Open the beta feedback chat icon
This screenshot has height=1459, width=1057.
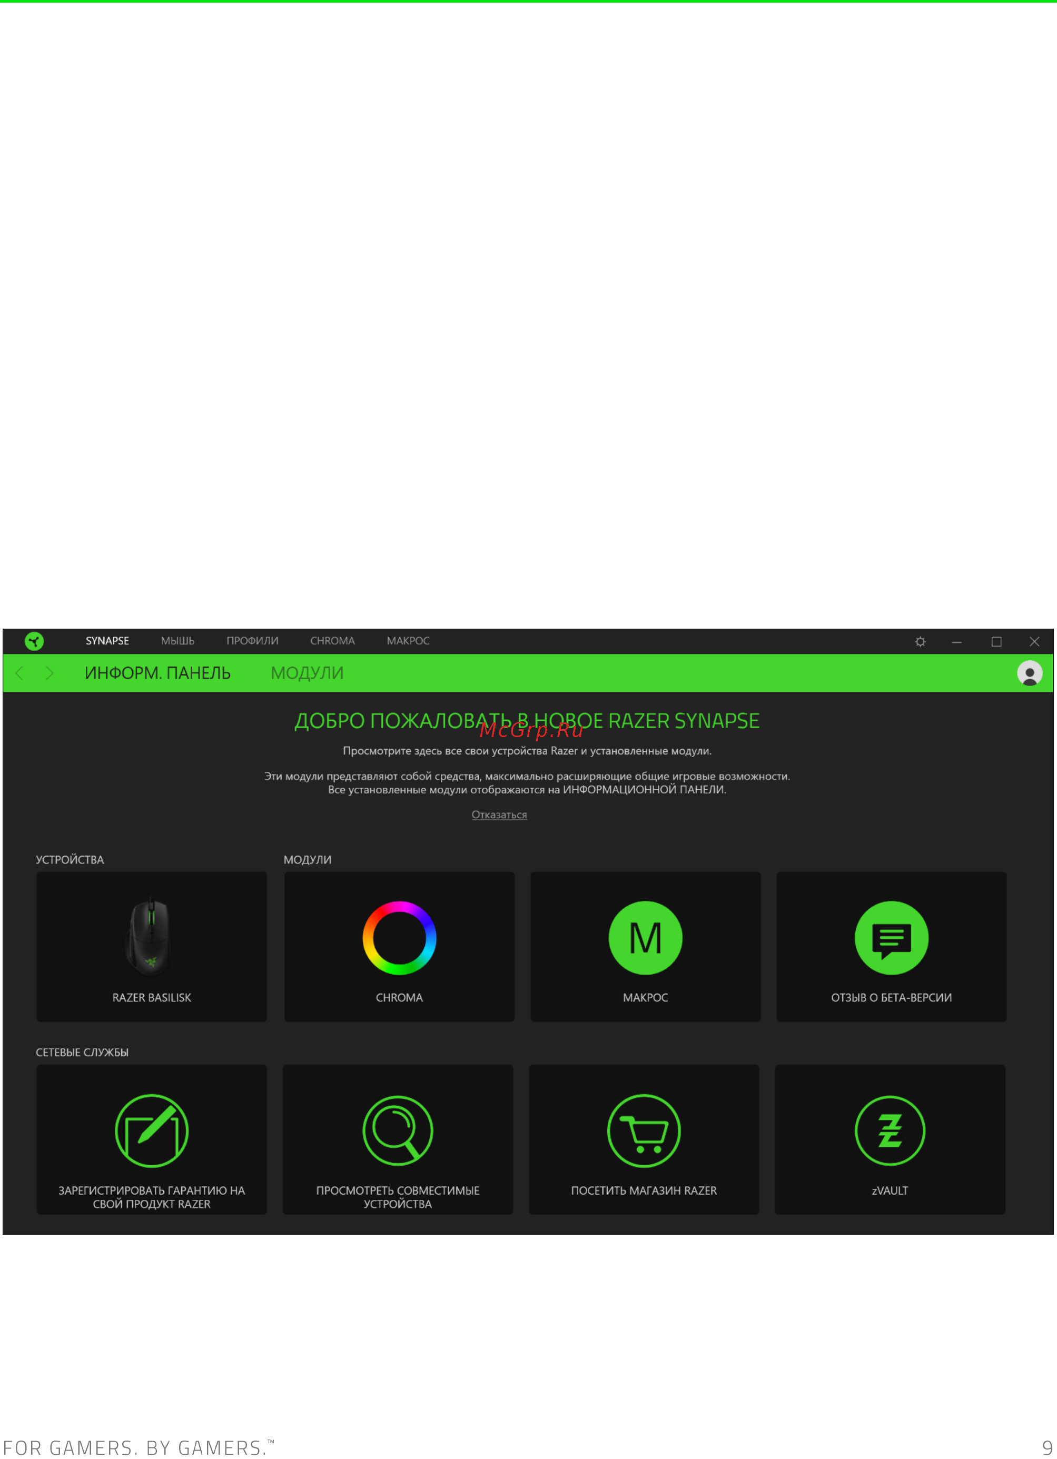(891, 938)
